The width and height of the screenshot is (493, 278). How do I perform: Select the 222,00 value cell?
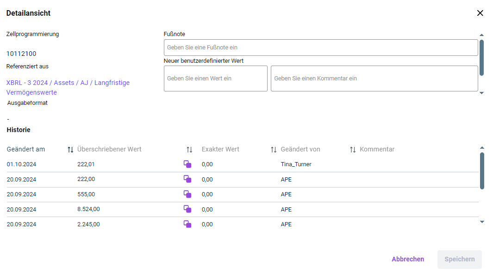click(x=86, y=179)
